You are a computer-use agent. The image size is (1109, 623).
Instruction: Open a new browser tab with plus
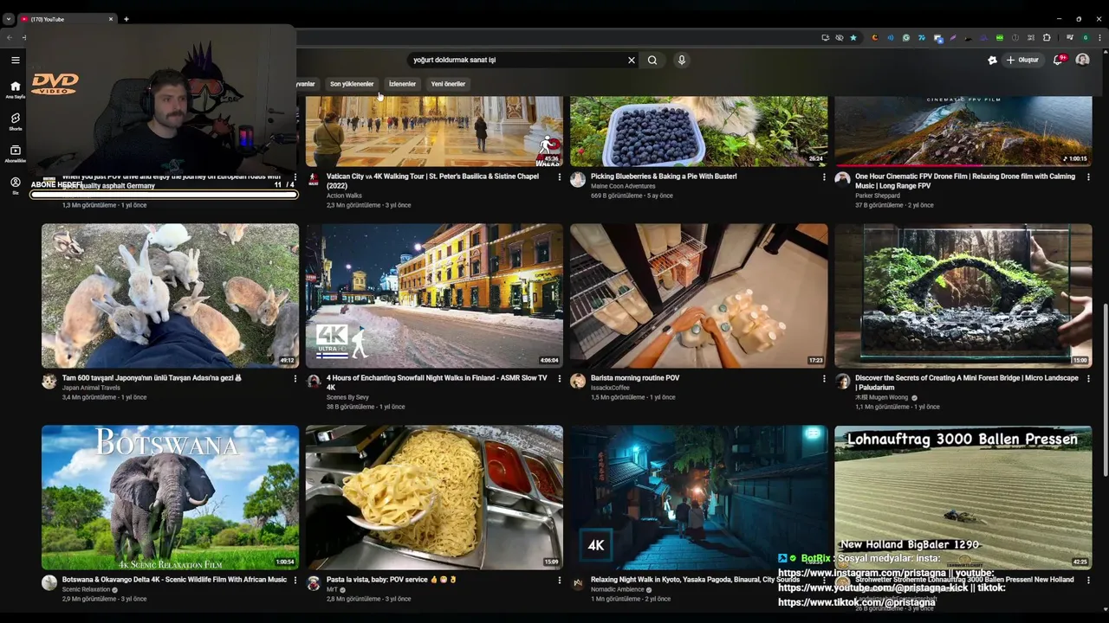126,19
